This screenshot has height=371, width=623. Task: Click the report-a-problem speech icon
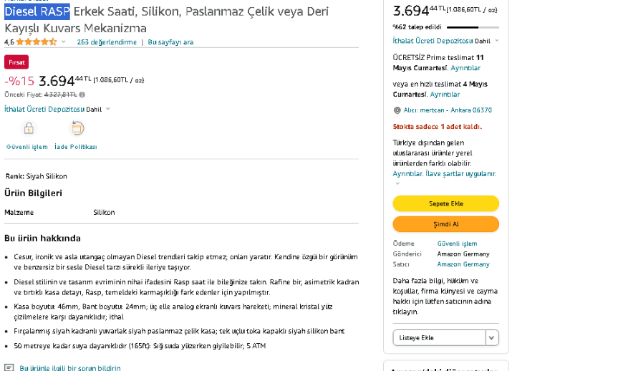[x=9, y=367]
